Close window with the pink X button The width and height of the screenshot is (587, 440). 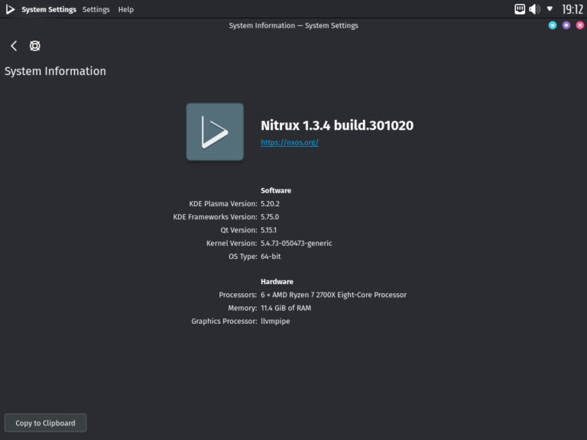[580, 25]
